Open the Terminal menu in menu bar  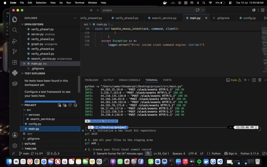coord(80,3)
